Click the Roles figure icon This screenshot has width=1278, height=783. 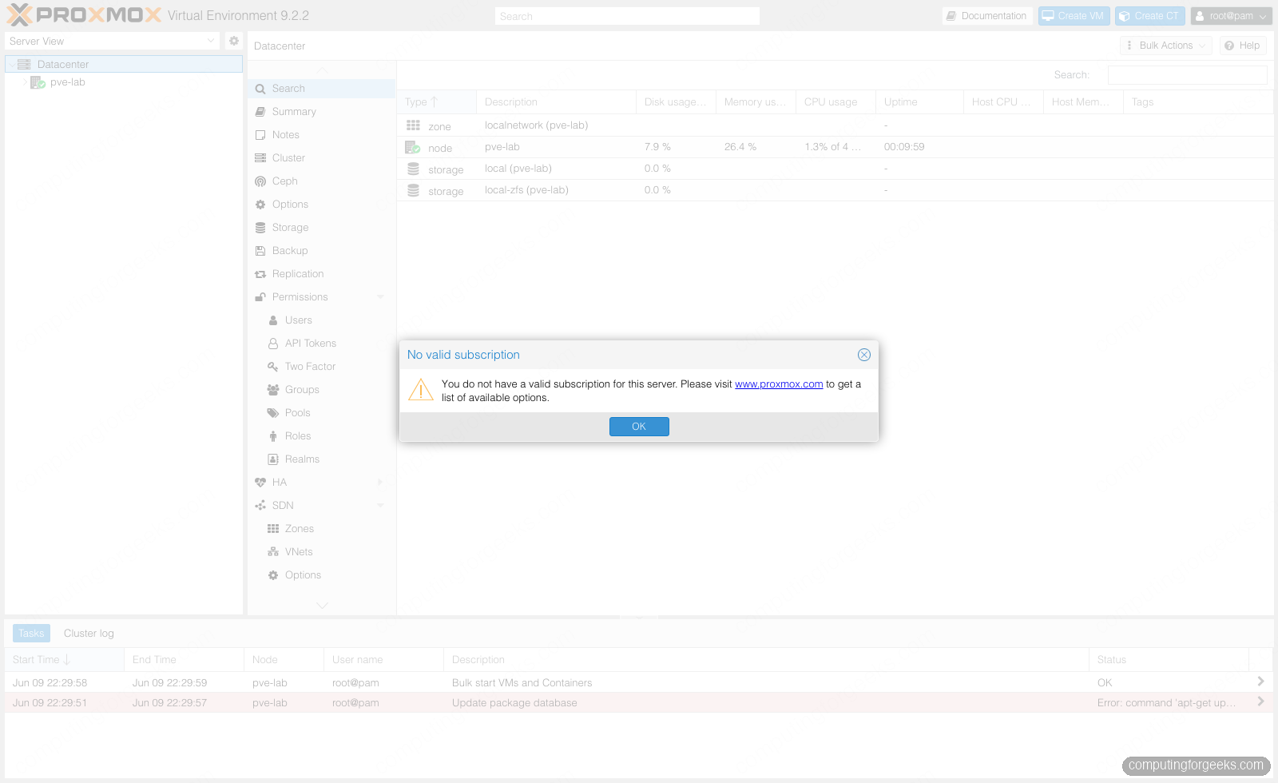273,436
